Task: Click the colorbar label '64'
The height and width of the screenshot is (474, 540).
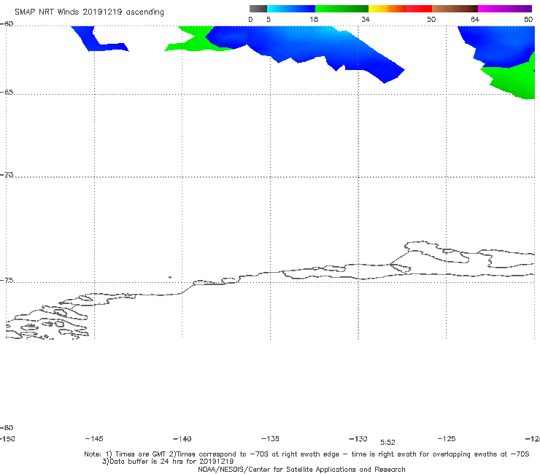Action: click(x=475, y=20)
